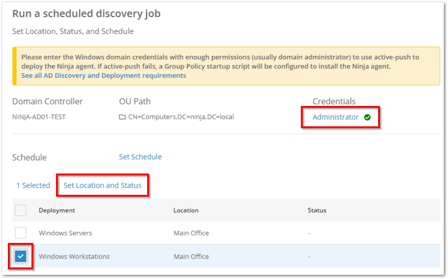Image resolution: width=448 pixels, height=279 pixels.
Task: Click the Set Location and Status button
Action: tap(102, 185)
